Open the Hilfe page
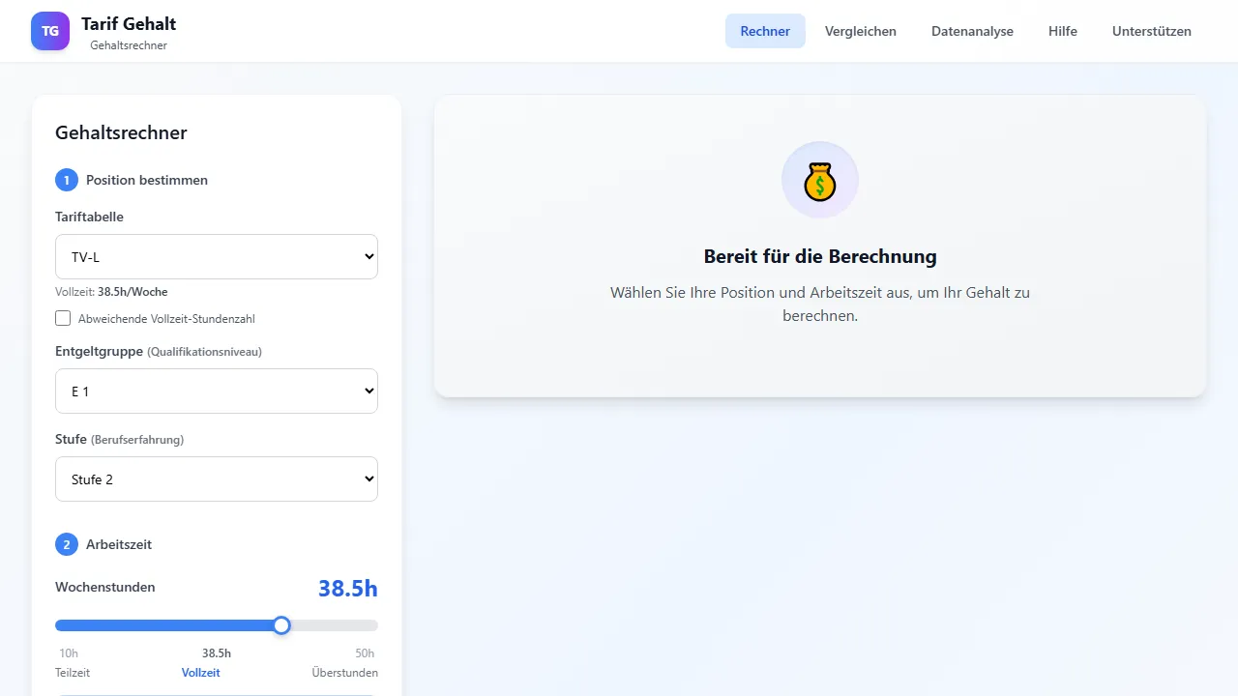 pyautogui.click(x=1062, y=31)
